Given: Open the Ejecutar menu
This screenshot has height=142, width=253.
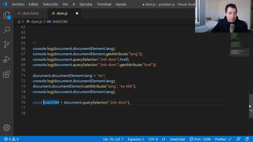Looking at the screenshot, I should (x=86, y=4).
